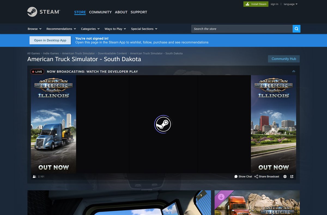Expand the Ways to Play menu
This screenshot has width=327, height=215.
point(115,29)
